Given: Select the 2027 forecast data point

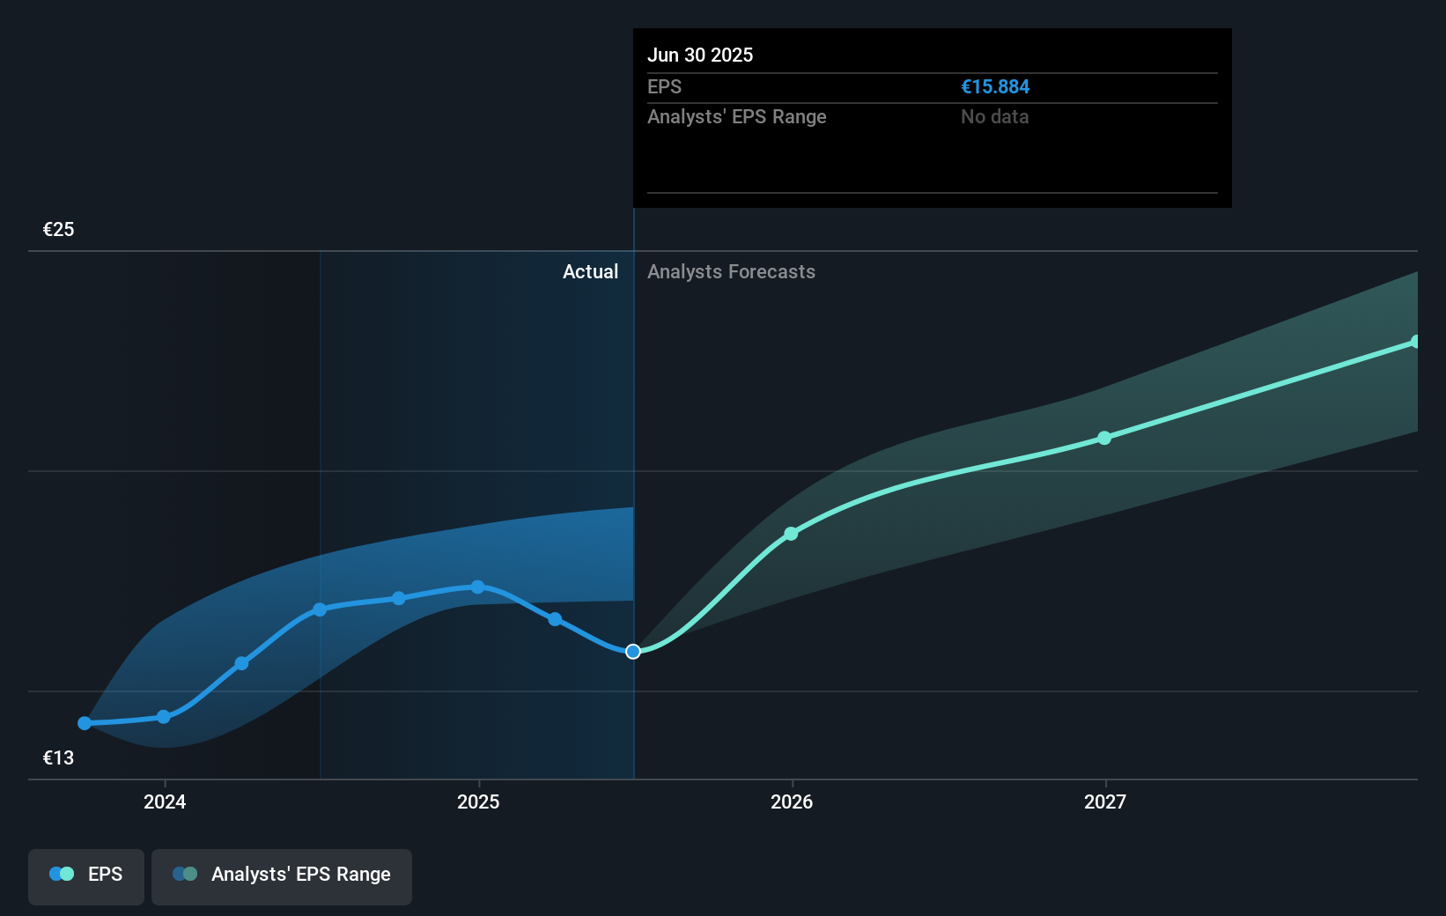Looking at the screenshot, I should 1105,438.
